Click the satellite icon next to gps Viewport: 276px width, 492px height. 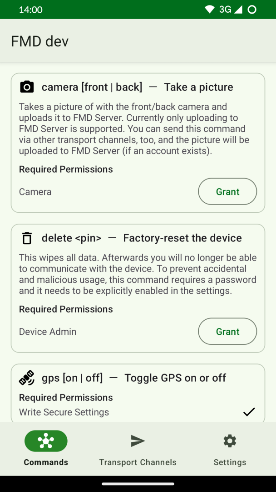pos(27,378)
